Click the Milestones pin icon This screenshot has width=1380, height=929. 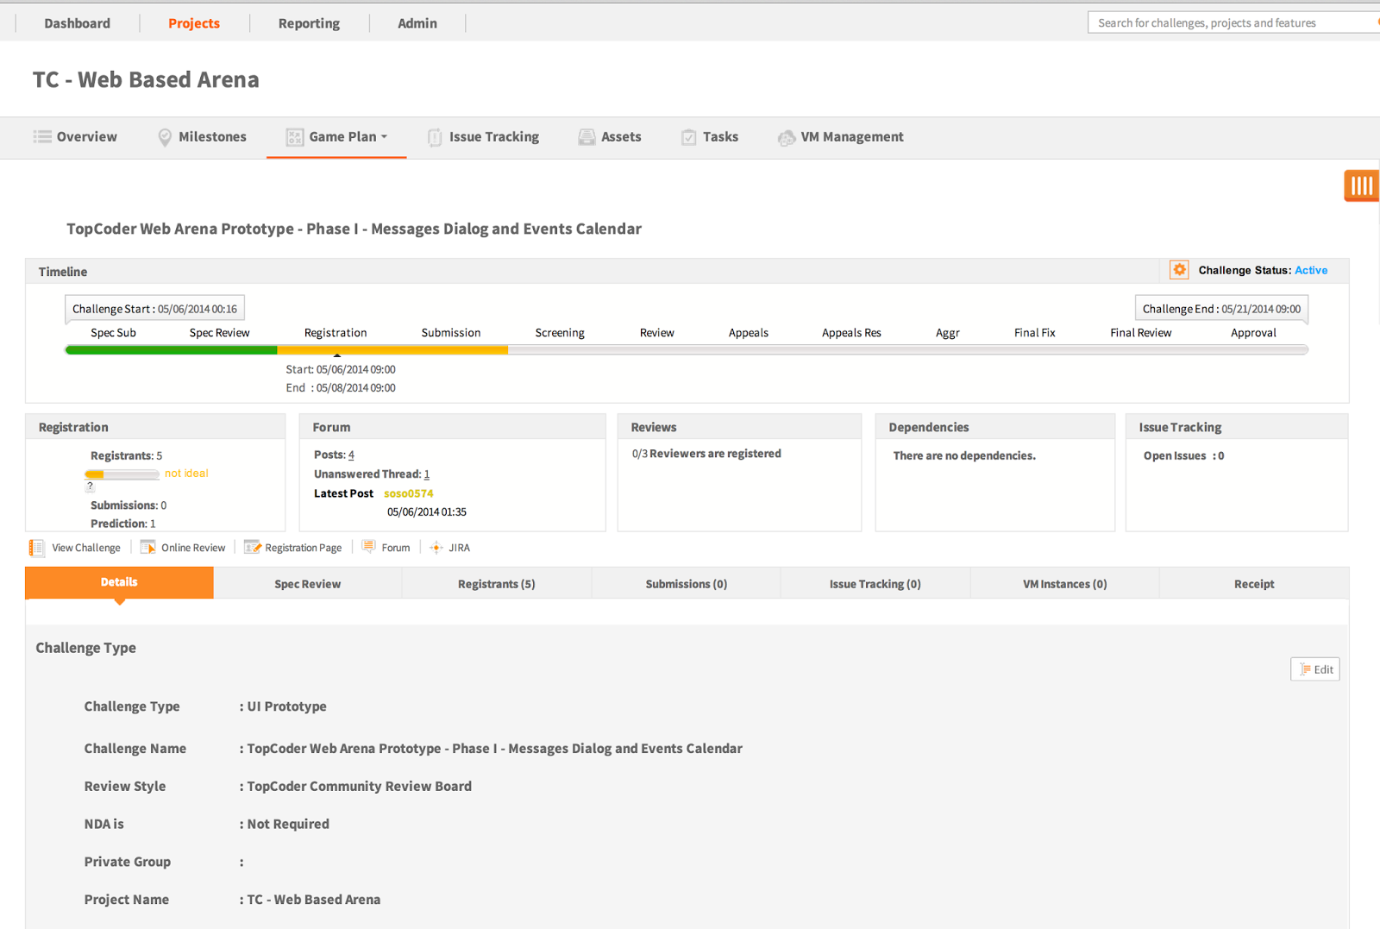(165, 137)
